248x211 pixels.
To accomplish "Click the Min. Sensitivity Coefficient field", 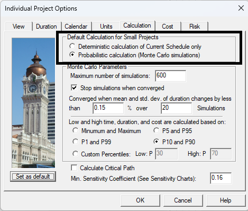I will (x=221, y=178).
